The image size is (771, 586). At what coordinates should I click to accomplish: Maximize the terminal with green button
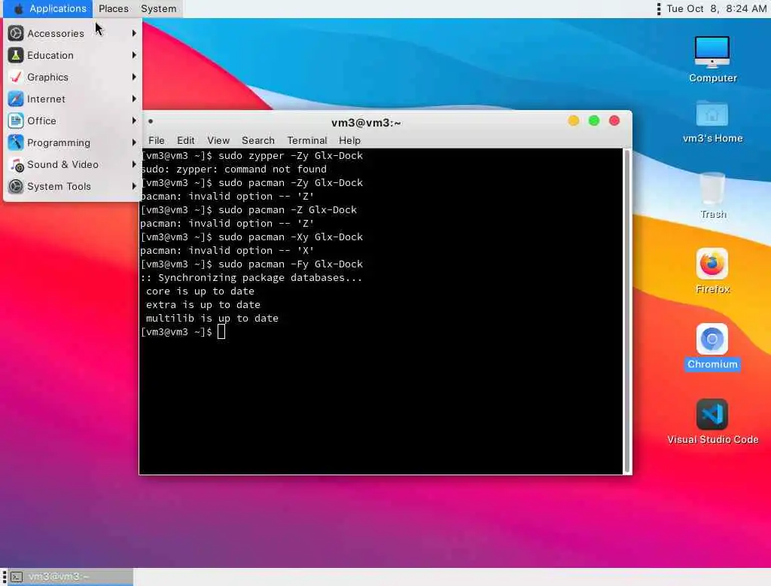pyautogui.click(x=593, y=121)
